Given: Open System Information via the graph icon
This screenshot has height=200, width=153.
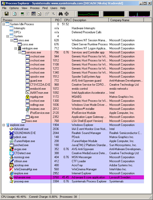Looking at the screenshot, I should click(x=22, y=14).
